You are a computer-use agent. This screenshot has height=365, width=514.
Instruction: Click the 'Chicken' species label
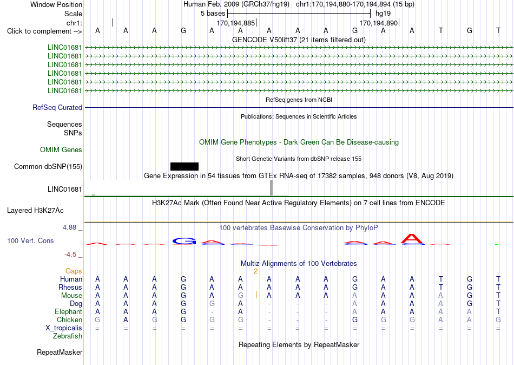69,320
